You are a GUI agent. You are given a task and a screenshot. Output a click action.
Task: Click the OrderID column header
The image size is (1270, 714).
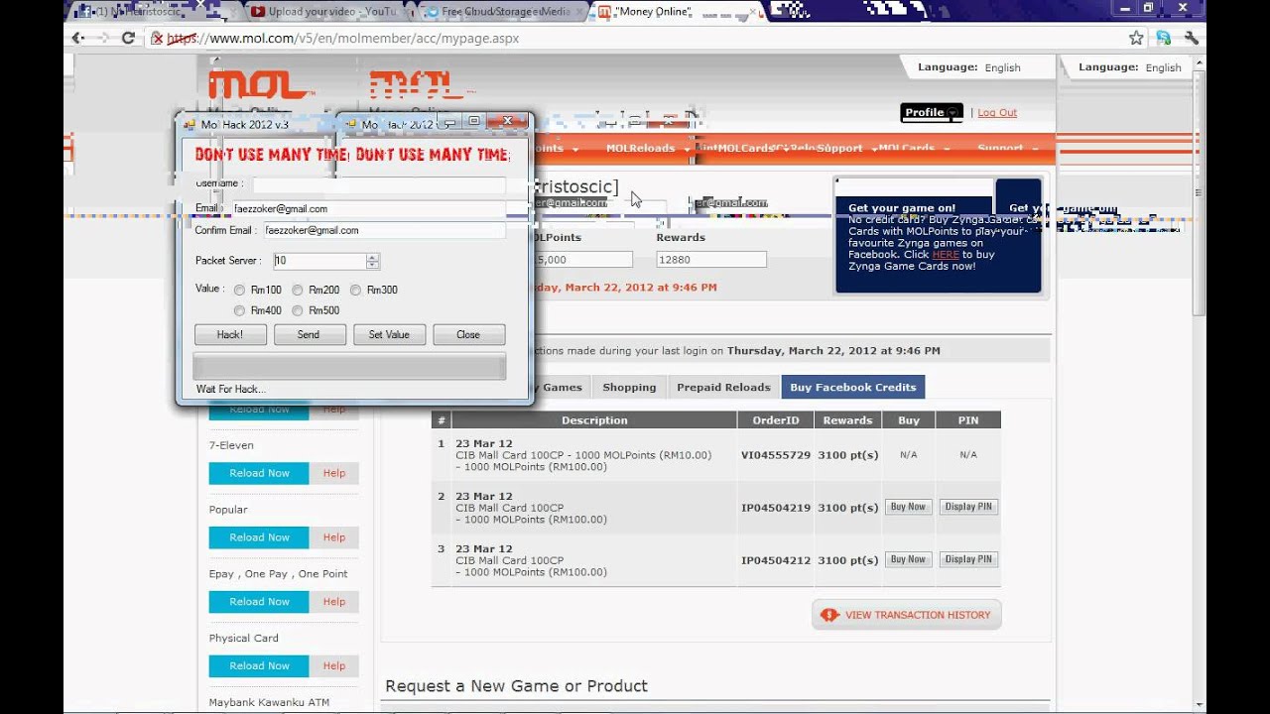pyautogui.click(x=776, y=420)
